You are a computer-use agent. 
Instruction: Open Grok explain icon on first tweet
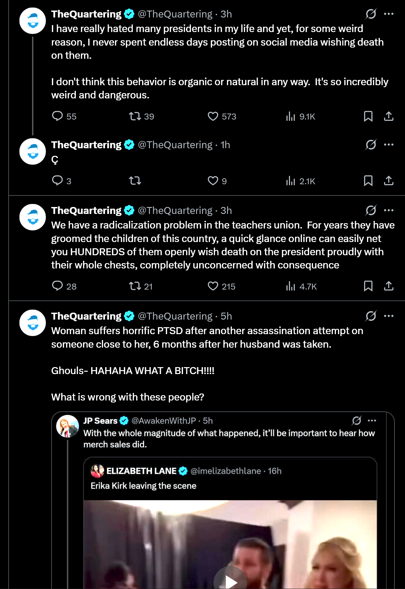click(371, 14)
